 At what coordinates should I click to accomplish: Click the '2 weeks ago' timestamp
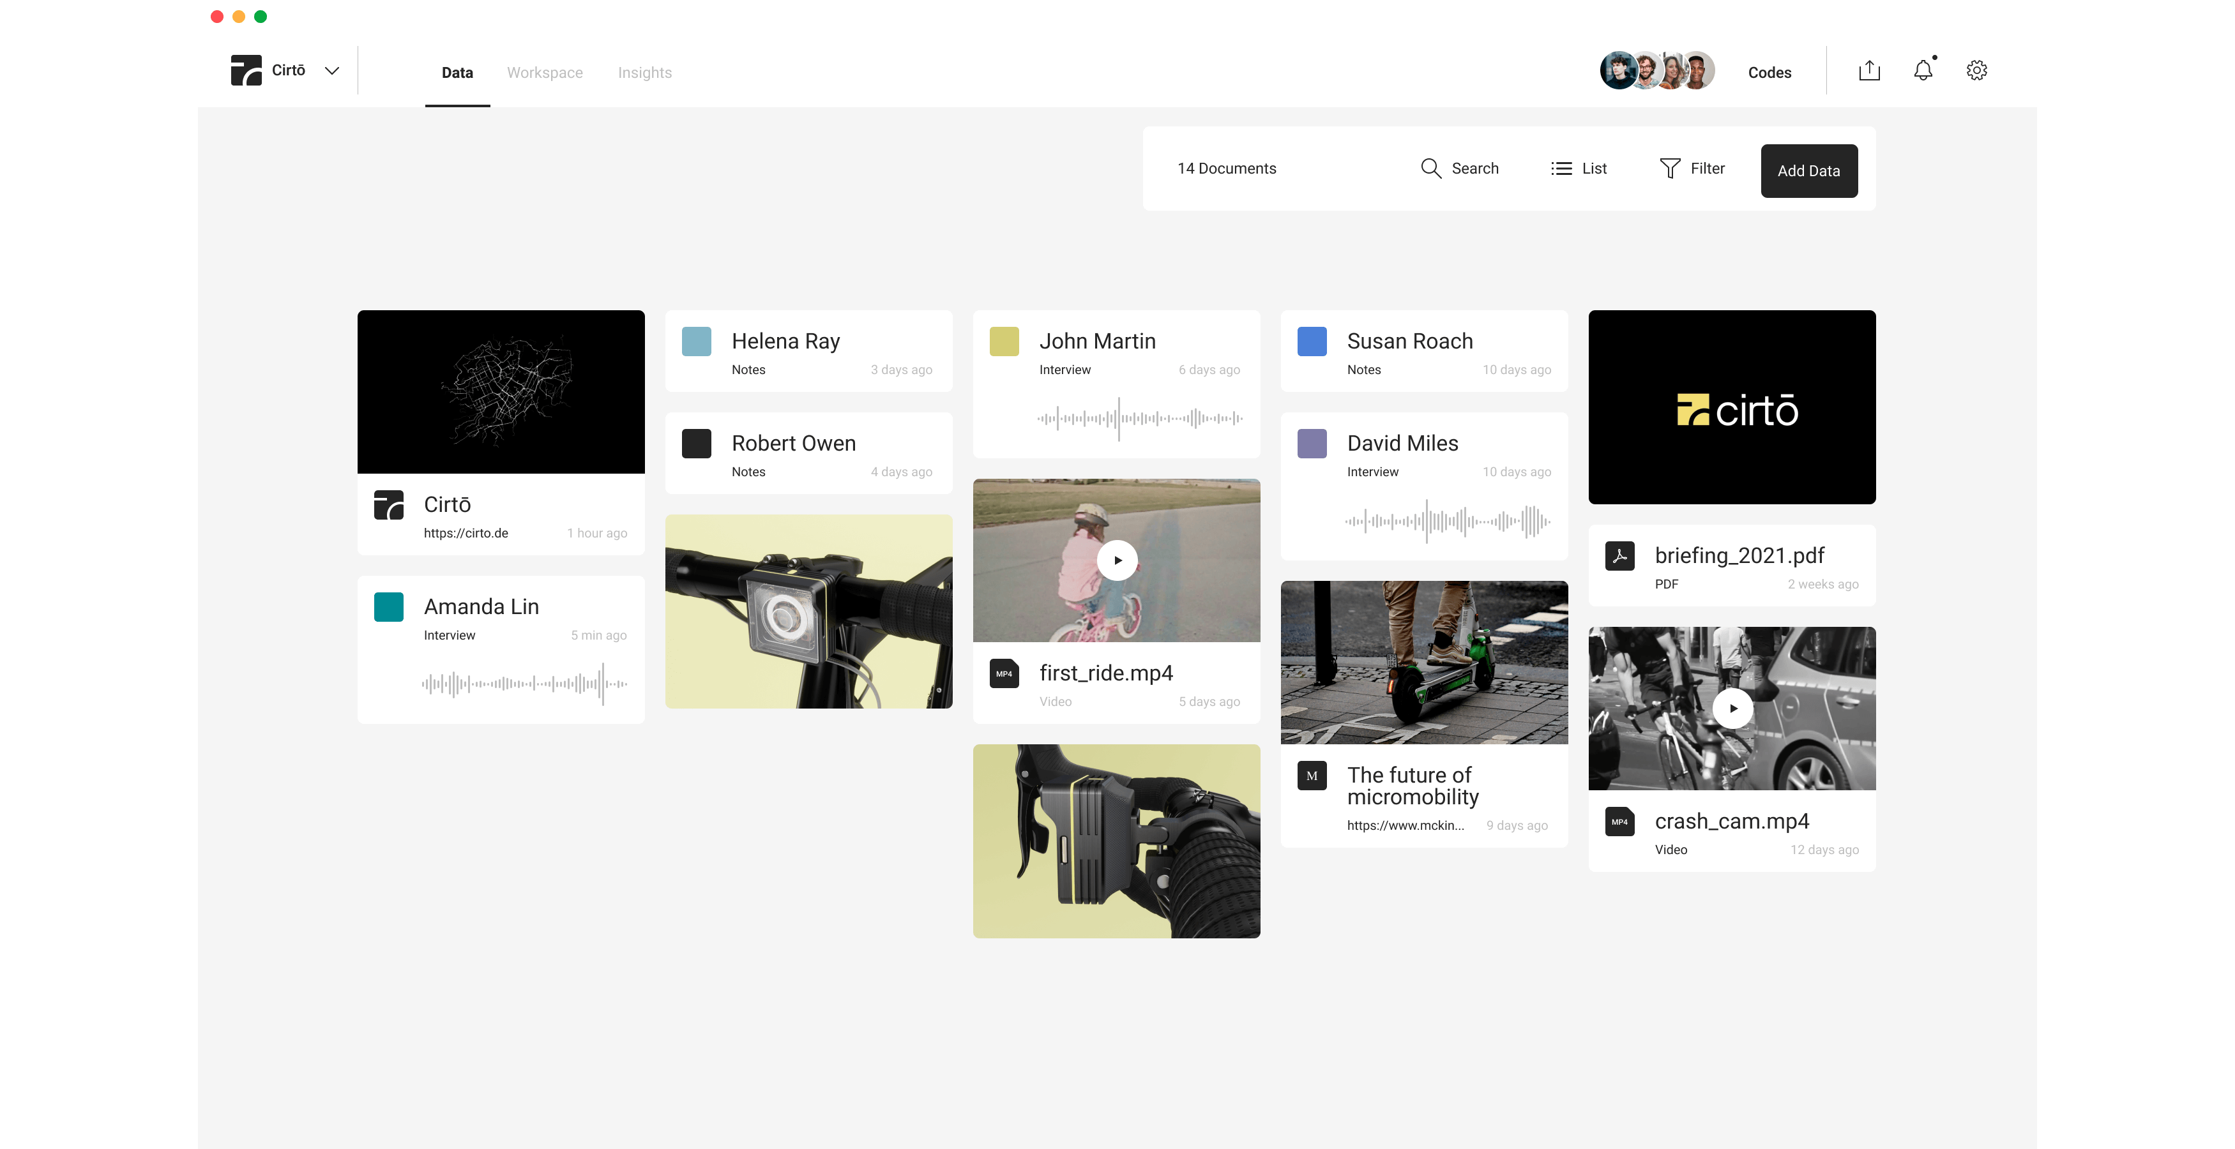point(1823,585)
